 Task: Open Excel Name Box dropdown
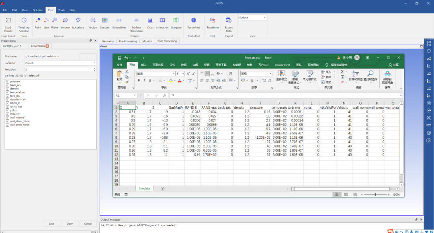[135, 95]
